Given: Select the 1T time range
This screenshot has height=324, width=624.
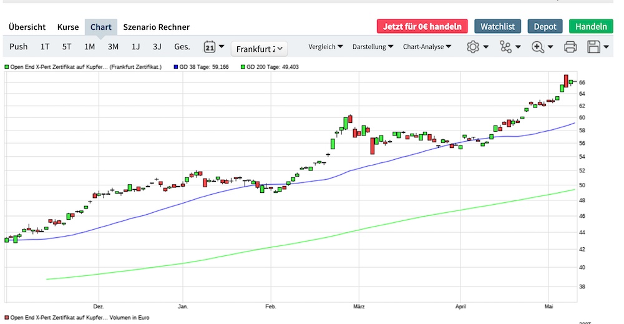Looking at the screenshot, I should pyautogui.click(x=45, y=47).
